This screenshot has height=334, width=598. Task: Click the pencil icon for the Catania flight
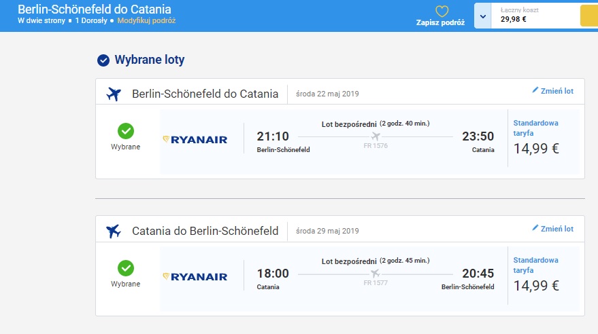point(535,228)
